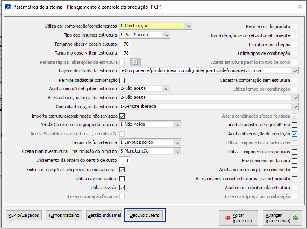Enable Cadastra combinação sem estrutura

(294, 80)
